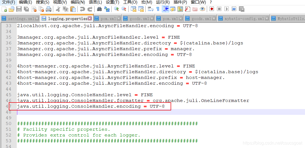Screen dimensions: 305x148
Task: Click the Zoom Out magnifier icon
Action: [x=124, y=9]
